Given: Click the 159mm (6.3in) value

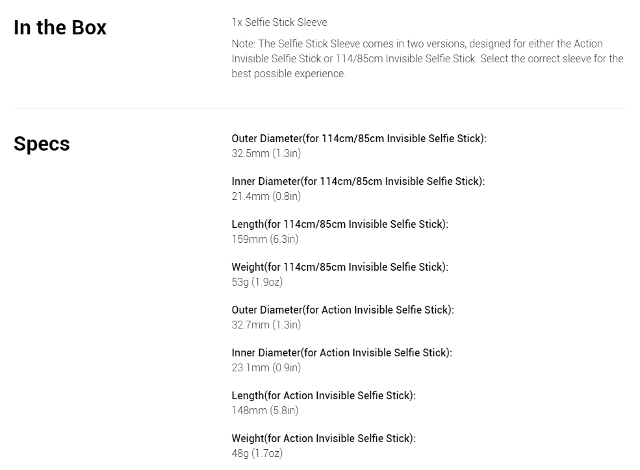Looking at the screenshot, I should [x=265, y=240].
